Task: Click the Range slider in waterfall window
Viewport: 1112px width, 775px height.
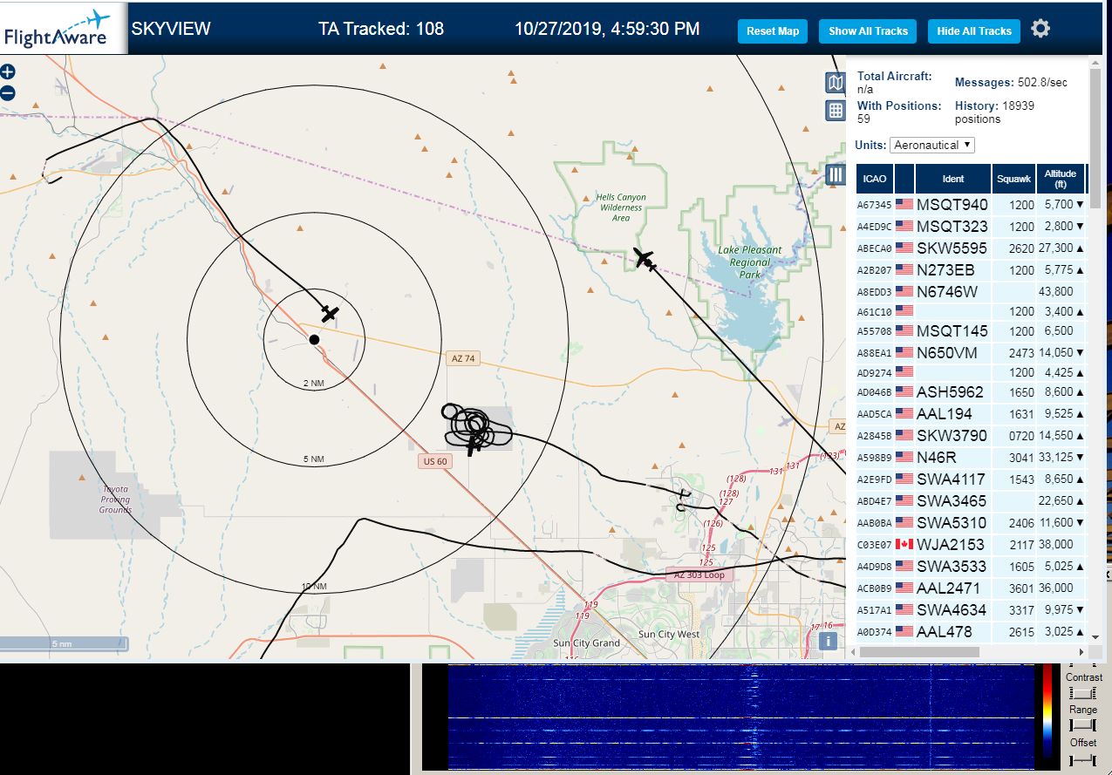Action: tap(1082, 725)
